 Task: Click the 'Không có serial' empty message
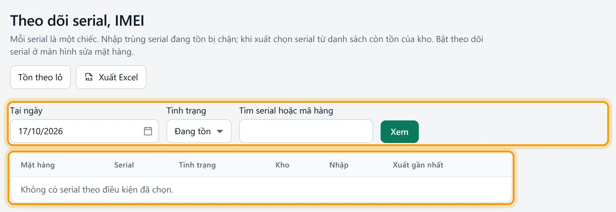97,190
